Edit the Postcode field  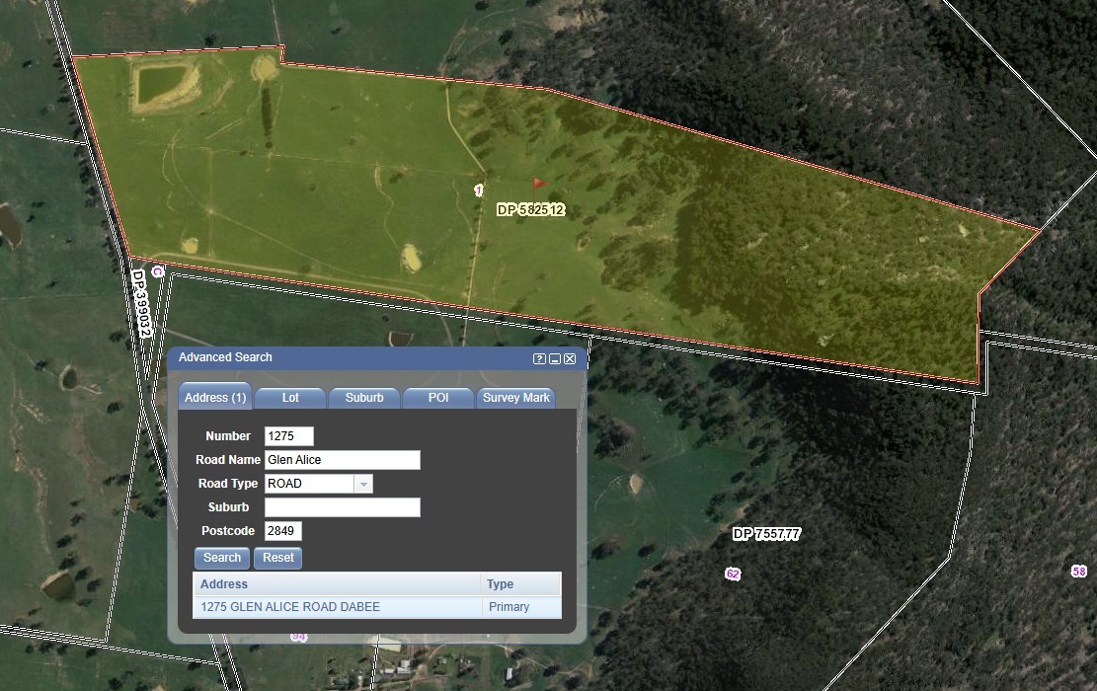282,531
